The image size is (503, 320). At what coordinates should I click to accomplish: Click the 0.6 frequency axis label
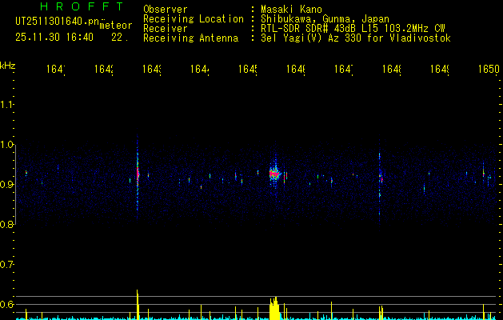coord(6,304)
